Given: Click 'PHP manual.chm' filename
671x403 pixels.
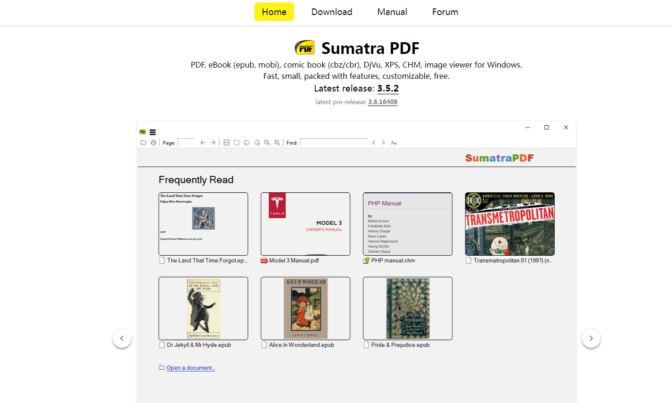Looking at the screenshot, I should pyautogui.click(x=393, y=260).
